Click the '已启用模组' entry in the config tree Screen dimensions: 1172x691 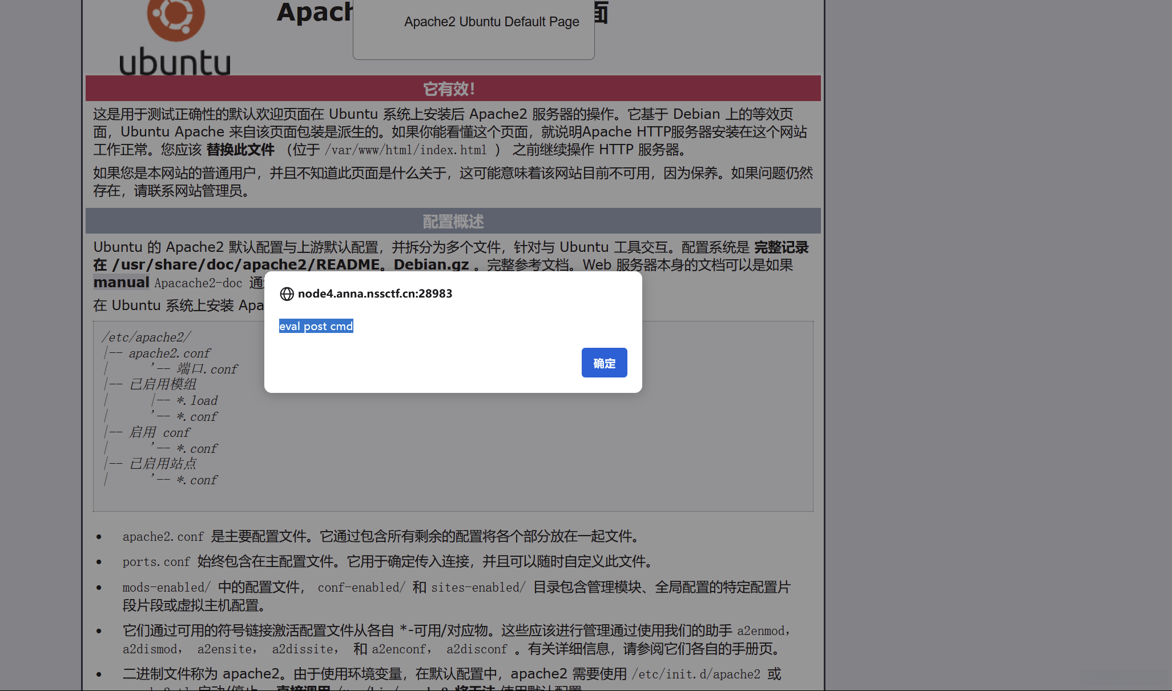(163, 384)
